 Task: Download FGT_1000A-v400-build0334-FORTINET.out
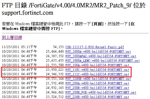(x=98, y=52)
